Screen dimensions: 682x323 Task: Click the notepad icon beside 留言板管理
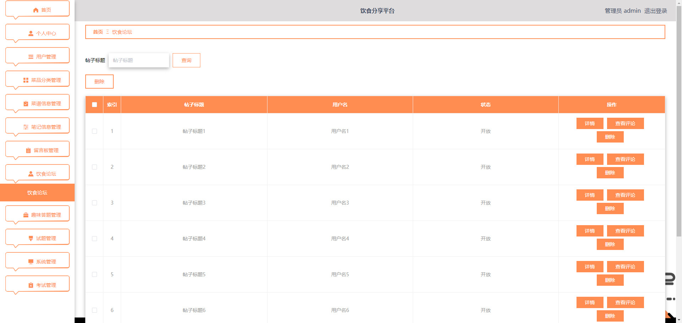click(28, 151)
